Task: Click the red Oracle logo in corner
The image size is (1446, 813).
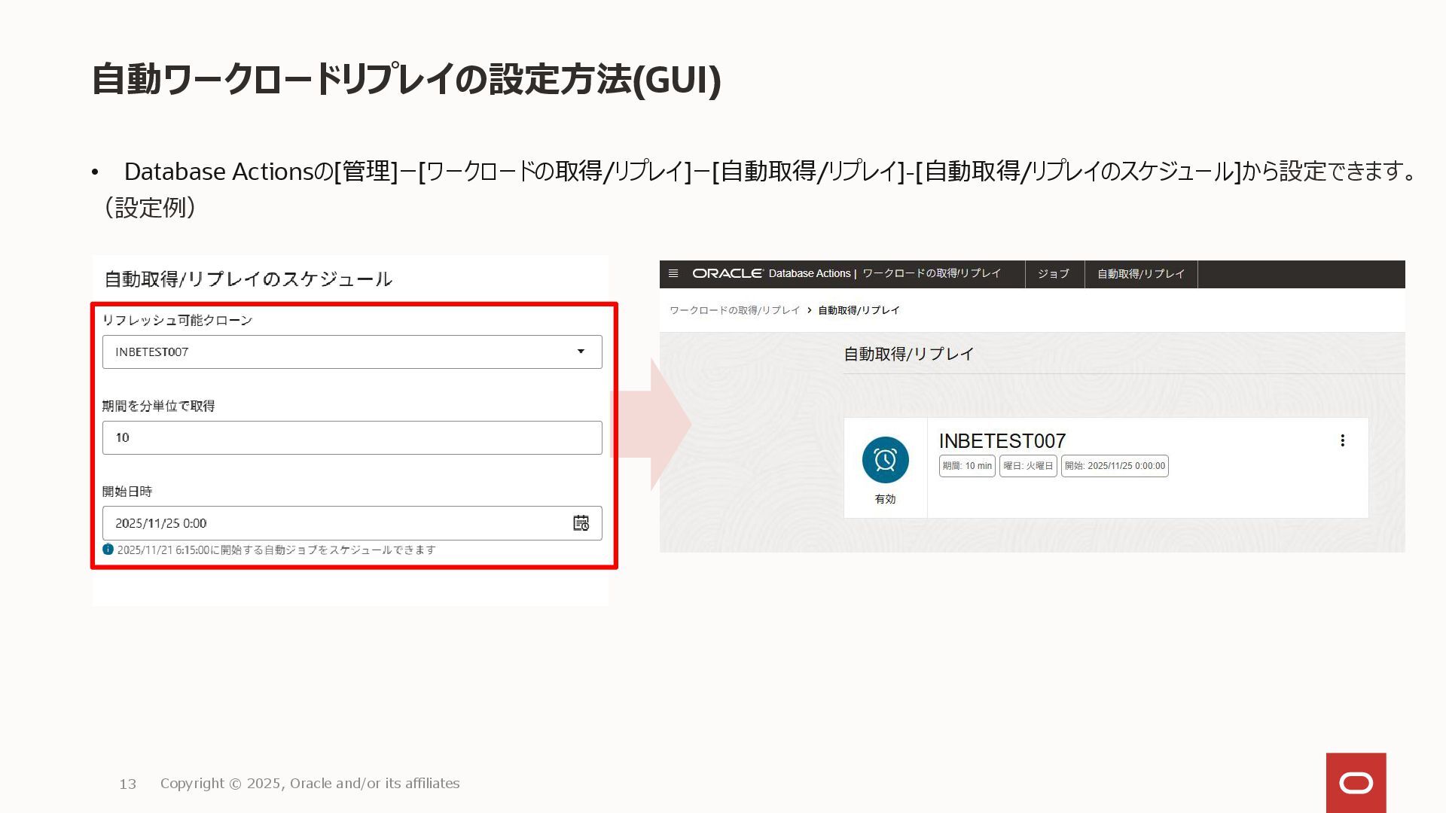Action: pos(1356,783)
